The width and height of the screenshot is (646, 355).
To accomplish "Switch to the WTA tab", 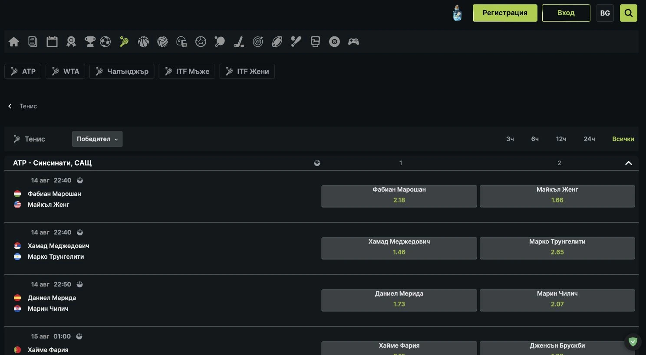I will click(65, 72).
